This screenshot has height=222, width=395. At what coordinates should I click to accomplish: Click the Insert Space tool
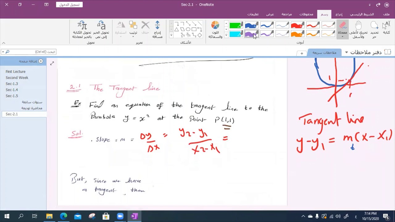pos(157,30)
